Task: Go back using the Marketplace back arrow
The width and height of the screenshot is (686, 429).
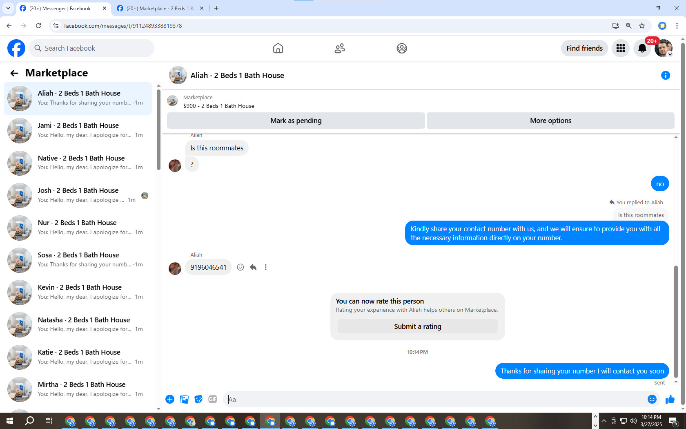Action: 14,73
